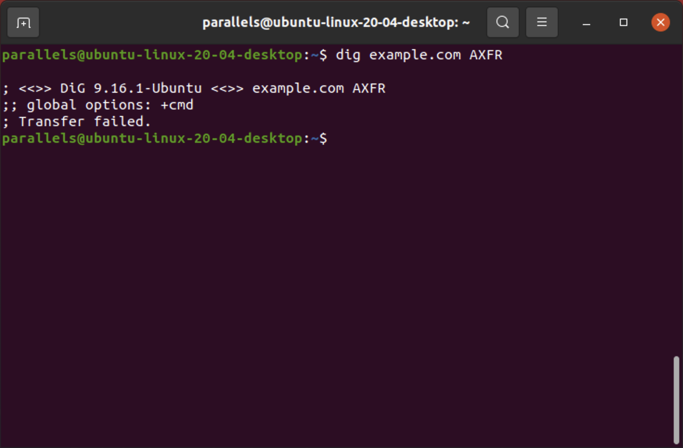Viewport: 683px width, 448px height.
Task: Open terminal preferences via the menu icon
Action: (x=541, y=22)
